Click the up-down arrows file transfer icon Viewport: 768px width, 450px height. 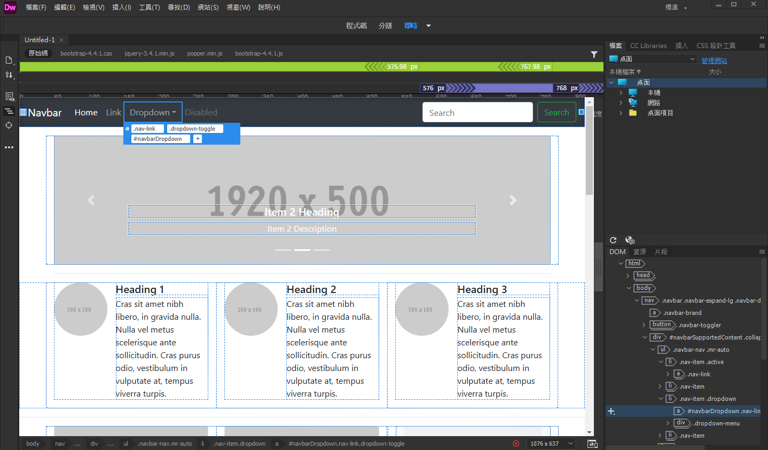pyautogui.click(x=9, y=75)
